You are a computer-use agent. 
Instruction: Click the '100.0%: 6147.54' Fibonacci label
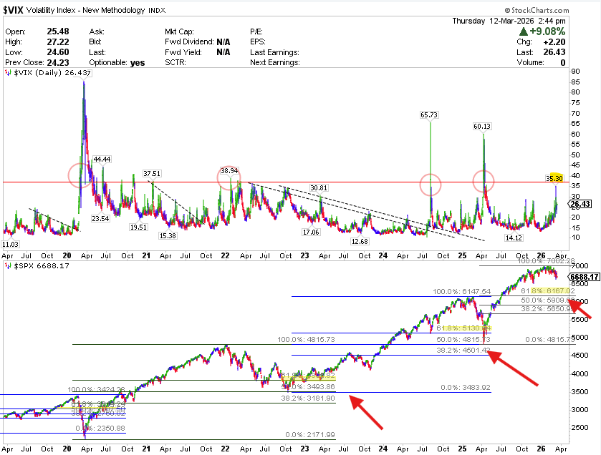coord(462,292)
